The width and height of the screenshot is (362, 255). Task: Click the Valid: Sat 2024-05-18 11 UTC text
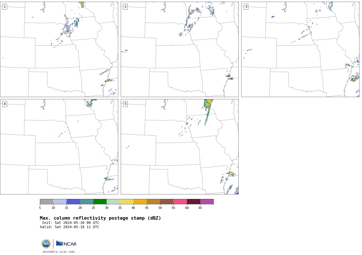[70, 227]
